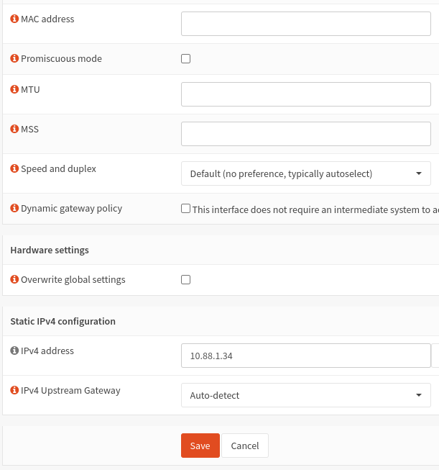Click the 'This interface does not require' description text

315,210
